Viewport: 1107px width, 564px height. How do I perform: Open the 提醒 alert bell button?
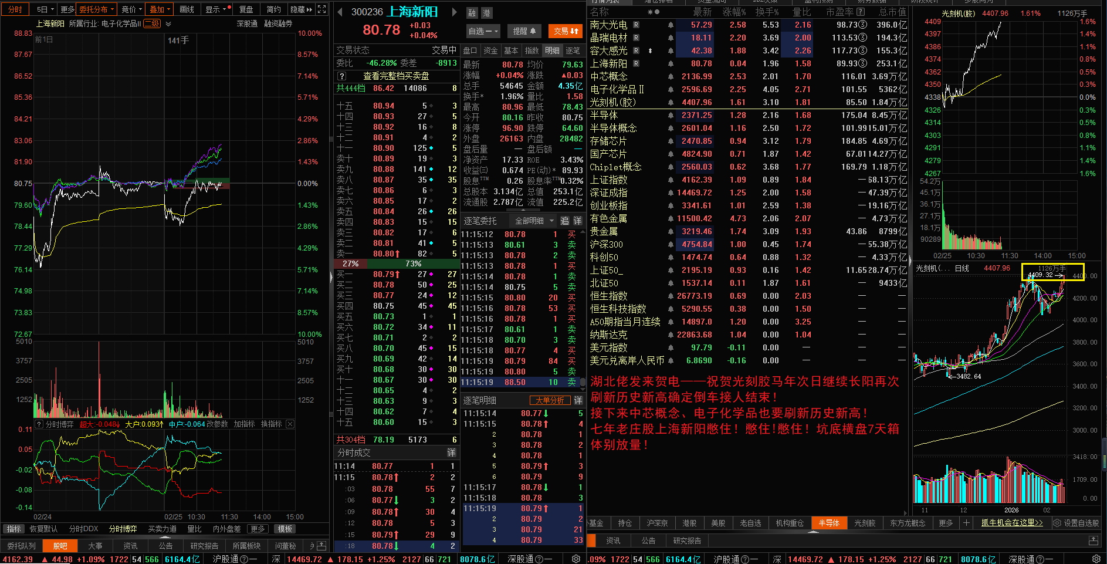click(x=524, y=31)
